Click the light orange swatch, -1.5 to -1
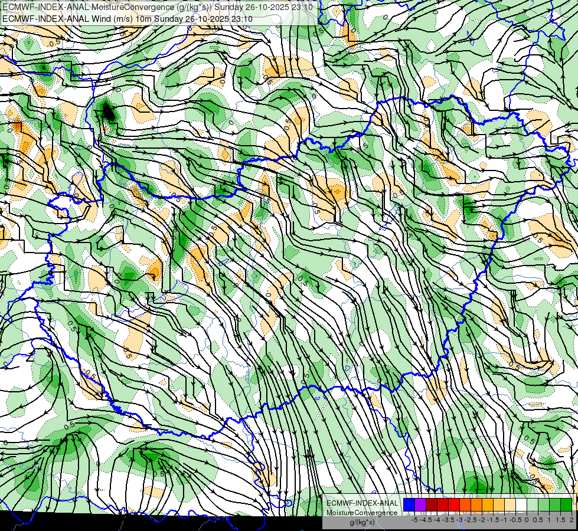This screenshot has width=578, height=531. (x=499, y=504)
